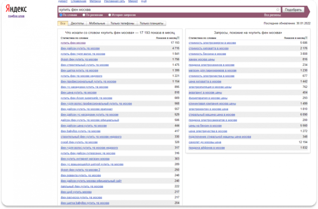Clear the search field with the X icon
Image resolution: width=318 pixels, height=209 pixels.
(277, 9)
